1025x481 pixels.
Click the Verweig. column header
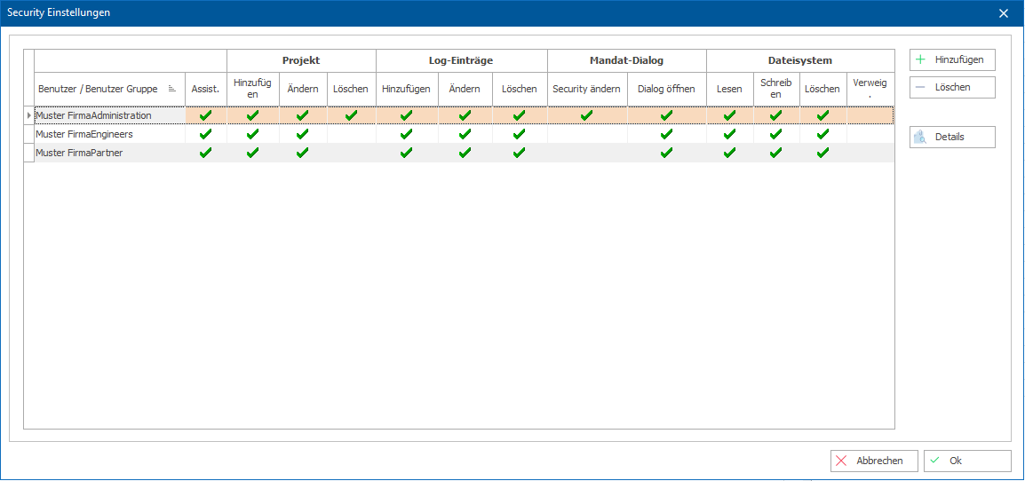pos(870,89)
